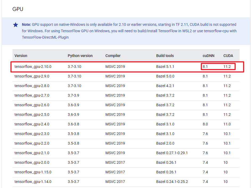Click Bazel 5.1.1 in the 2.10.0 row
The image size is (251, 188).
[x=165, y=67]
